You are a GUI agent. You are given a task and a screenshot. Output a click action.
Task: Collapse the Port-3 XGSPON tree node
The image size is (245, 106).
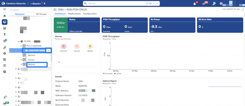[x=21, y=46]
